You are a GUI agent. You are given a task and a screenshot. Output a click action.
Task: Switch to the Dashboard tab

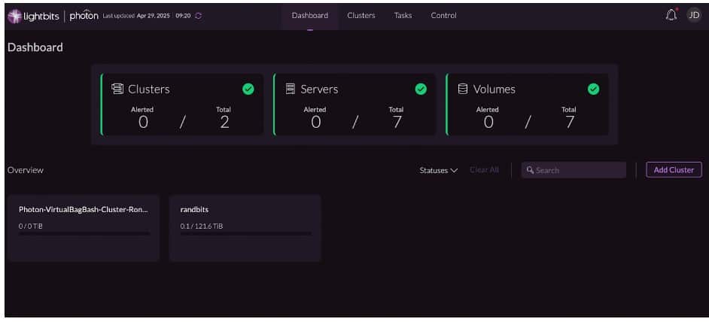point(310,15)
